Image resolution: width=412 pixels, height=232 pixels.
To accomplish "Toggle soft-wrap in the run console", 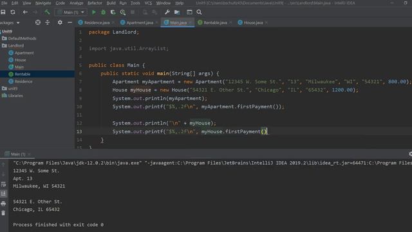I will pos(3,184).
